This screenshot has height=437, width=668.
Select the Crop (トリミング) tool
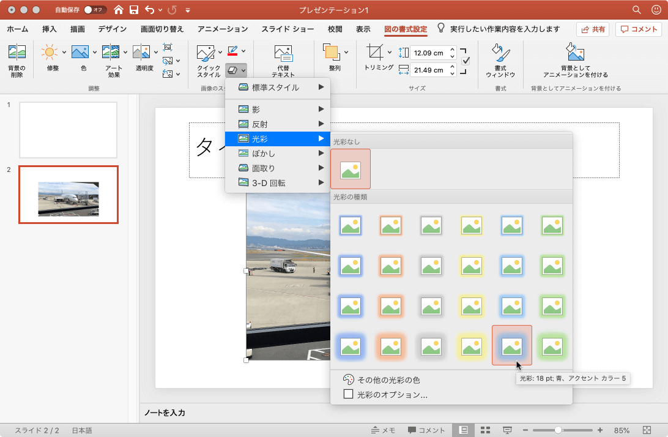pyautogui.click(x=376, y=53)
